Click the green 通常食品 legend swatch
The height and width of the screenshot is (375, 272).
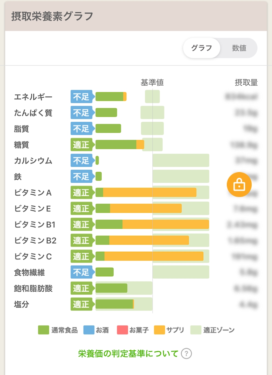43,330
